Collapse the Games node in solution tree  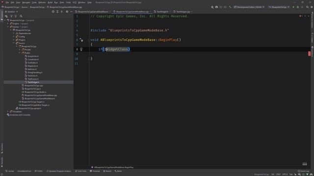(x=8, y=27)
